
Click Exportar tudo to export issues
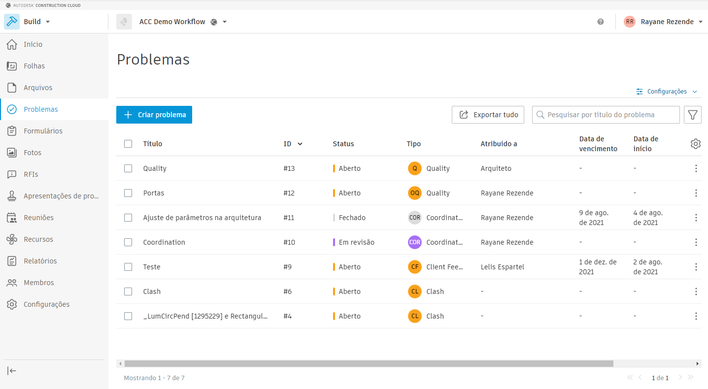point(488,114)
